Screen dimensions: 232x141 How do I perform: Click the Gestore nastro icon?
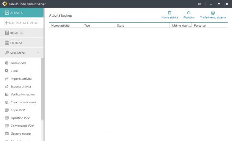point(7,133)
